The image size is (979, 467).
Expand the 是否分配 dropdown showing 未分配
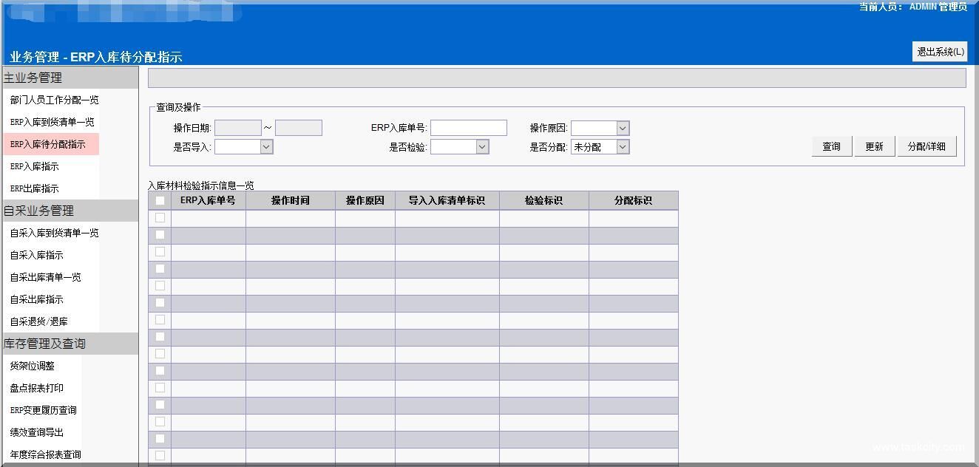(600, 147)
